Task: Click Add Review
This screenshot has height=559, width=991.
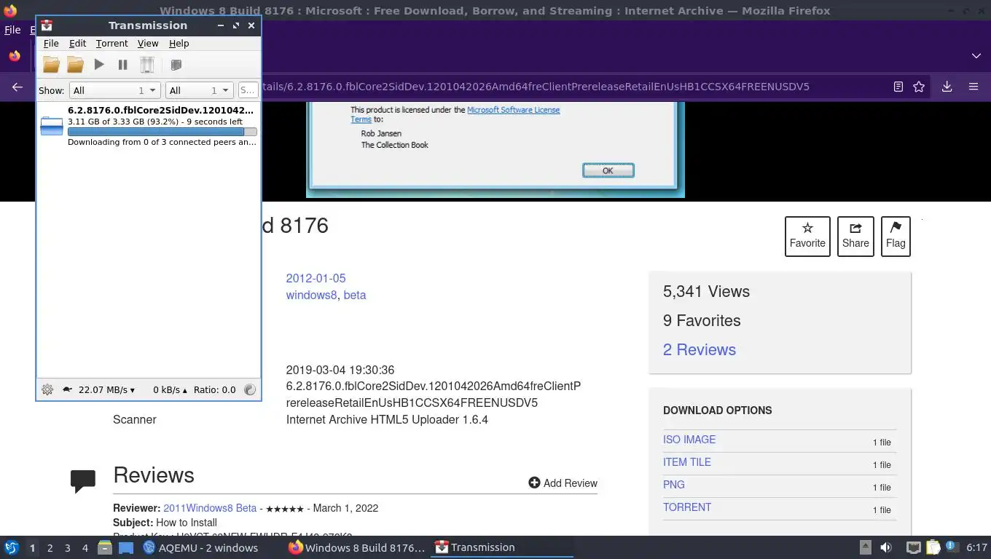Action: pos(563,483)
